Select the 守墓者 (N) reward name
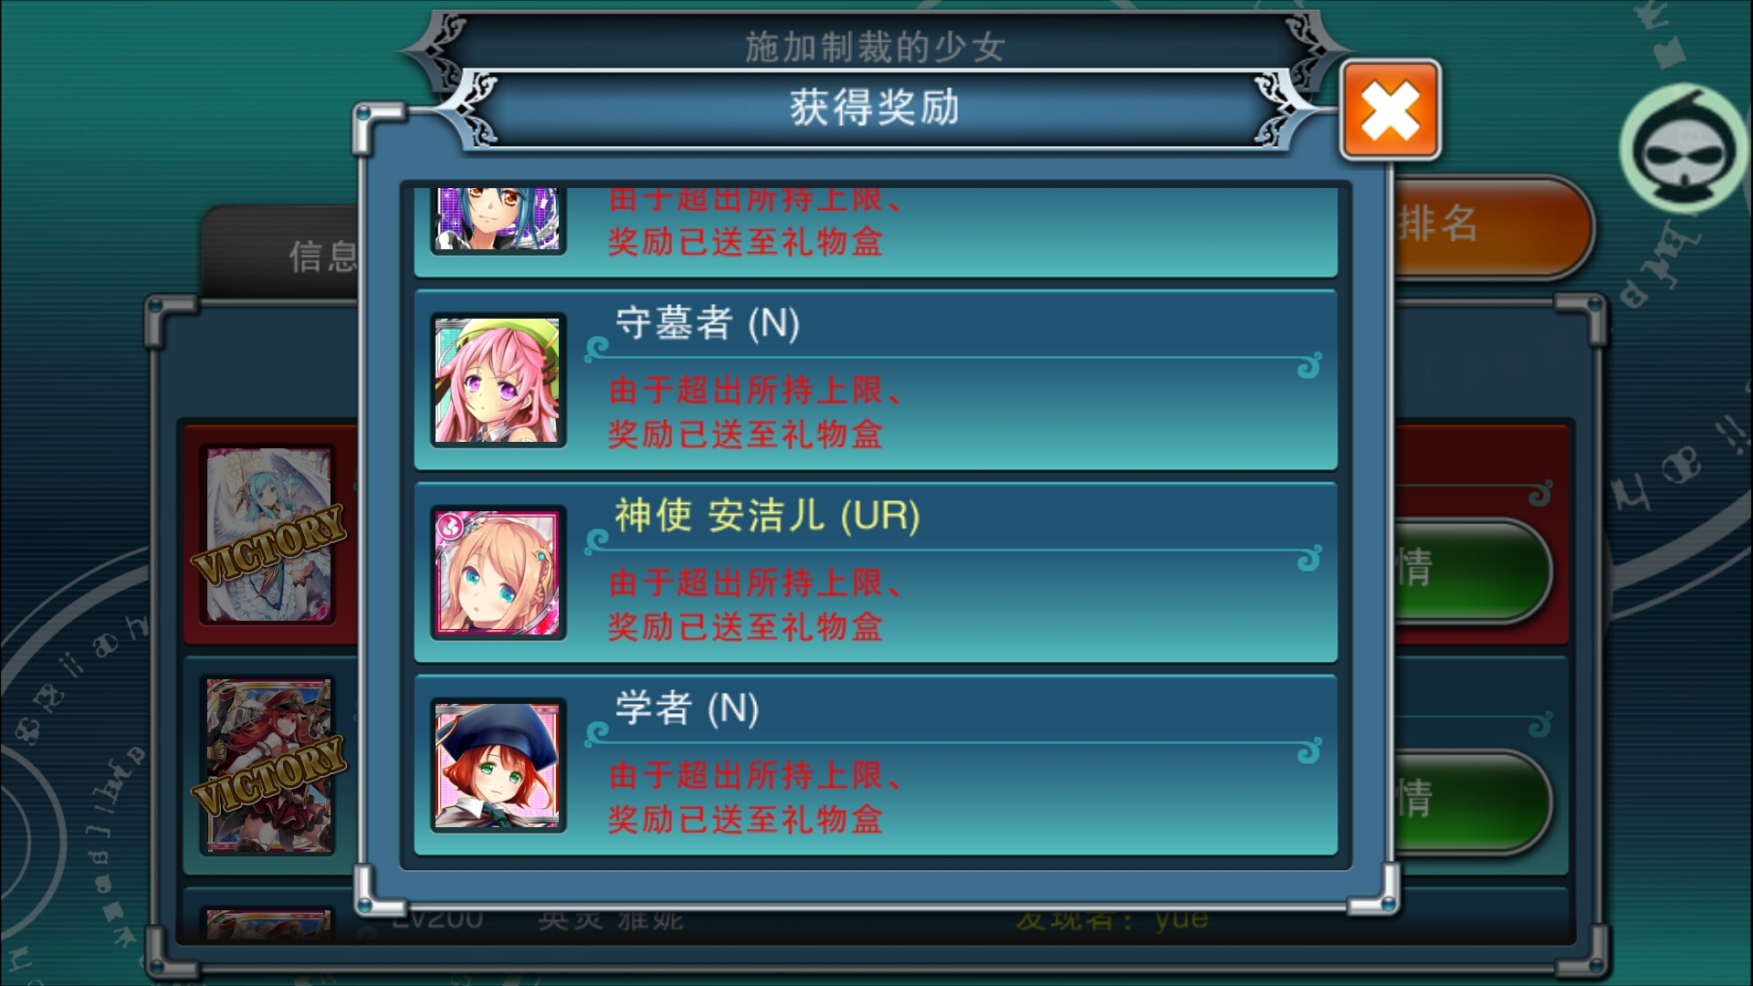 [x=708, y=323]
